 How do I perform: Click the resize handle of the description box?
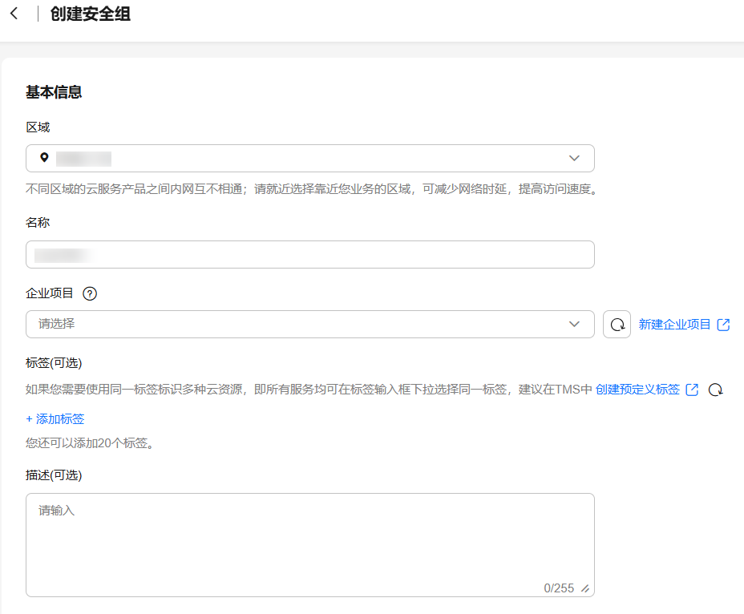click(585, 588)
